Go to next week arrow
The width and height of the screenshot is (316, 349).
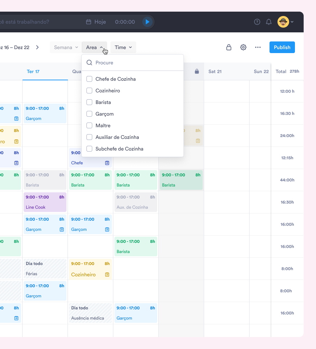pyautogui.click(x=37, y=47)
